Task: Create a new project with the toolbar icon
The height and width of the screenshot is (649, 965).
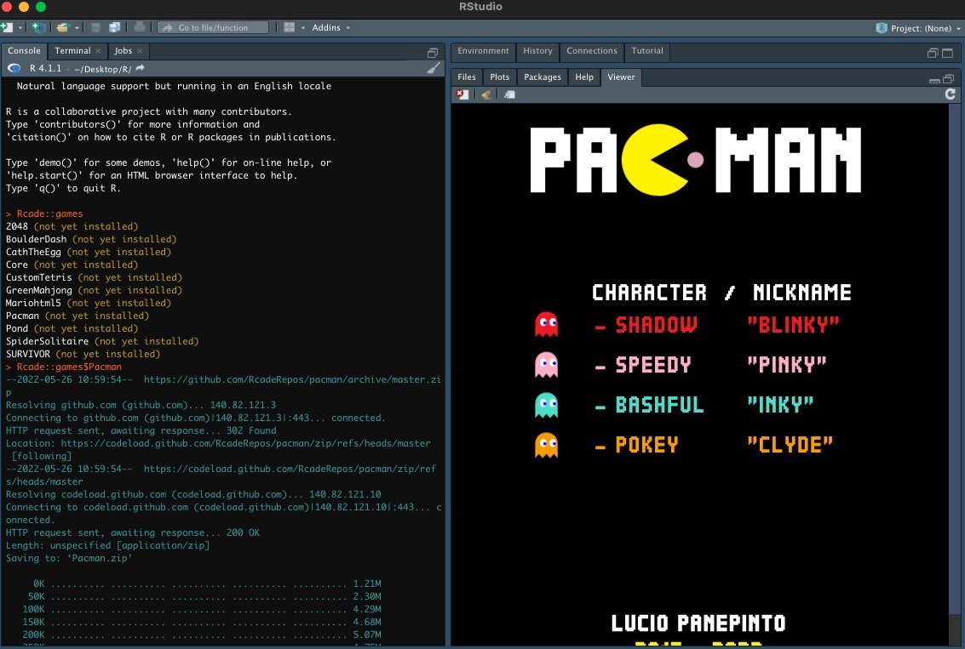Action: 38,28
